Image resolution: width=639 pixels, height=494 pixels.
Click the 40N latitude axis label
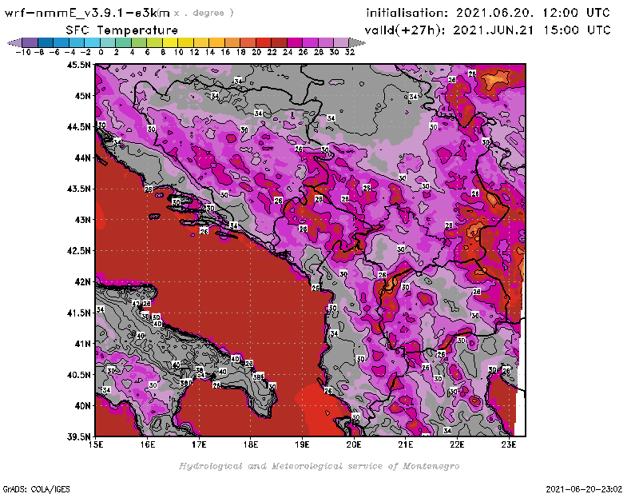(82, 405)
